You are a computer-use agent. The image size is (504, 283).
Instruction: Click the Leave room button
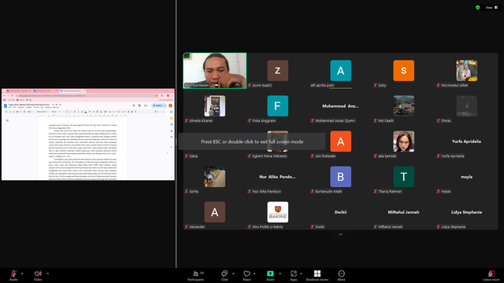(x=491, y=275)
